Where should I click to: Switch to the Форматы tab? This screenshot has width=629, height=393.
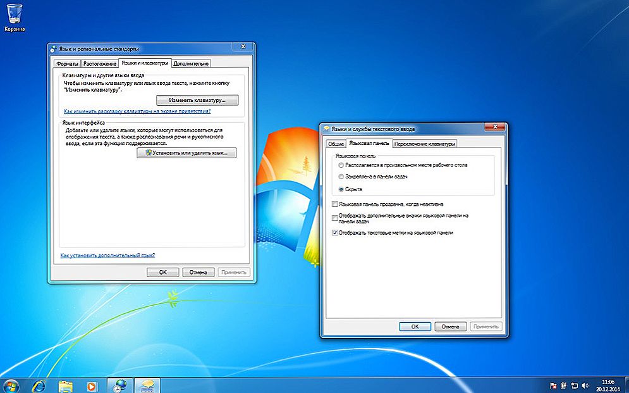pos(67,64)
